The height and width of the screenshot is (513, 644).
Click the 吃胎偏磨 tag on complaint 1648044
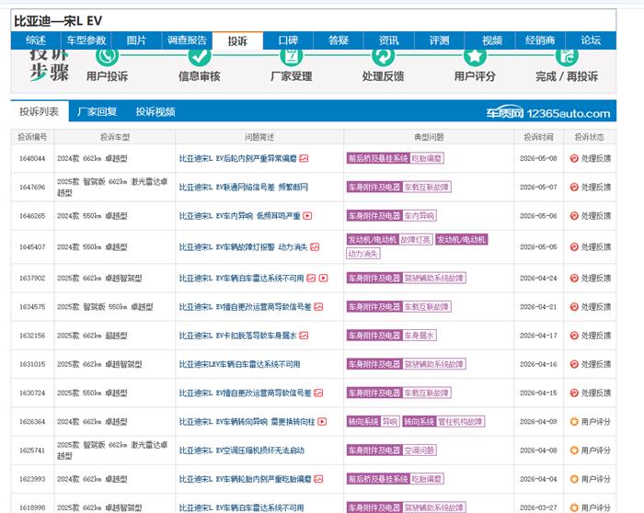click(427, 158)
